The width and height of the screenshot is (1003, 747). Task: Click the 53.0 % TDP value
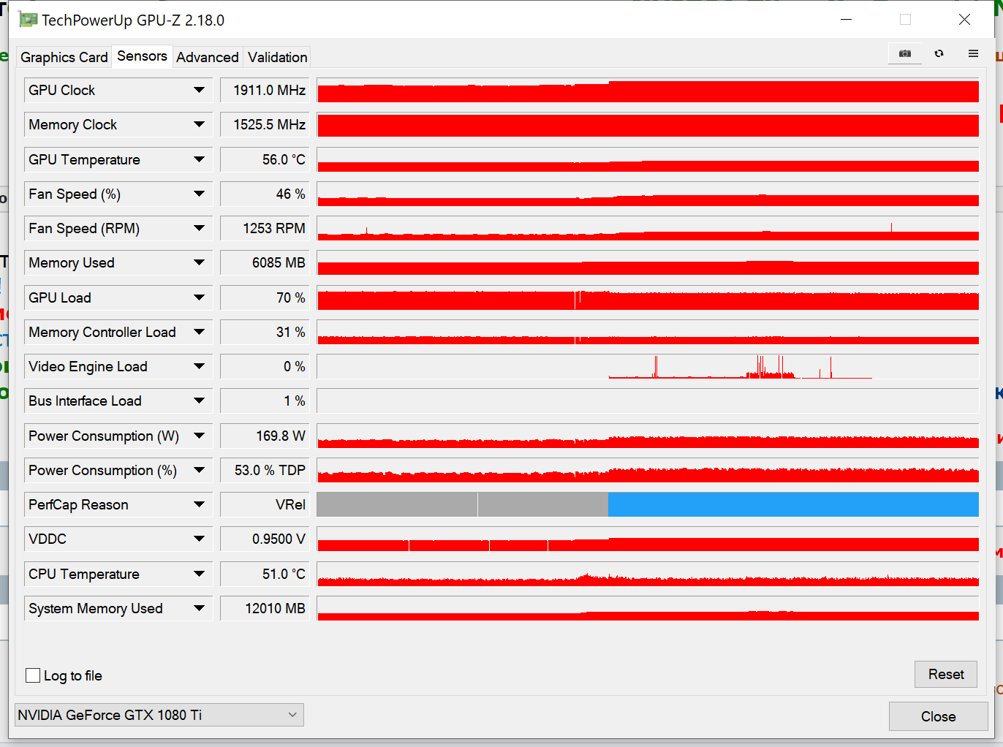point(265,470)
